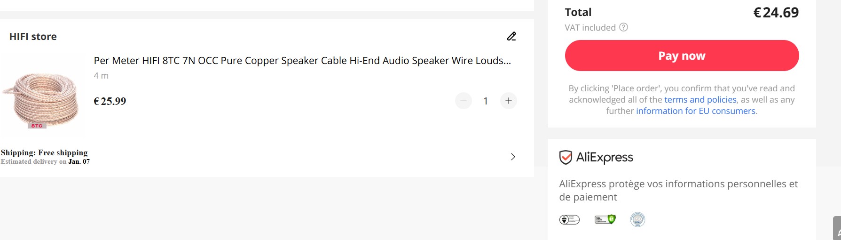
Task: Open the Per Meter HIFI 8TC product title
Action: click(302, 61)
